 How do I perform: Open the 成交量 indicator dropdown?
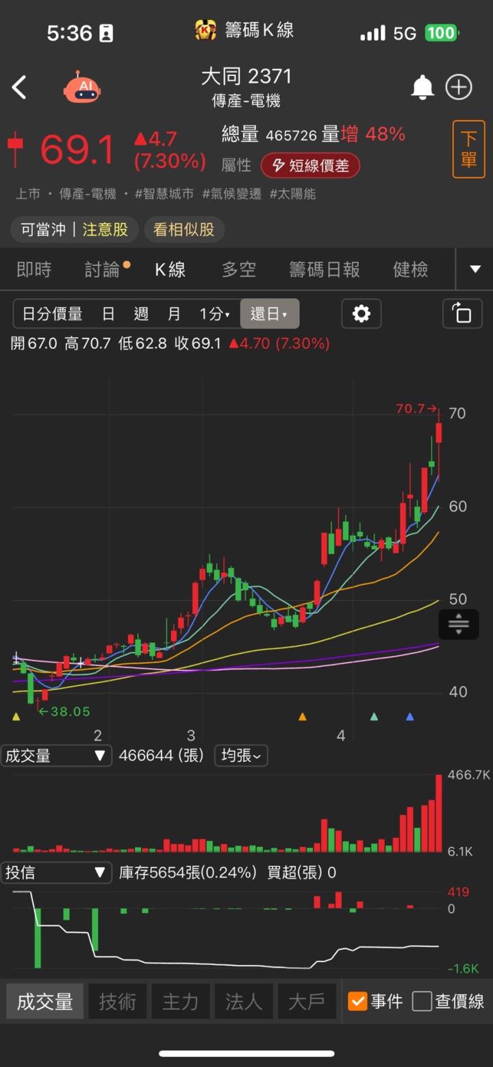point(55,756)
